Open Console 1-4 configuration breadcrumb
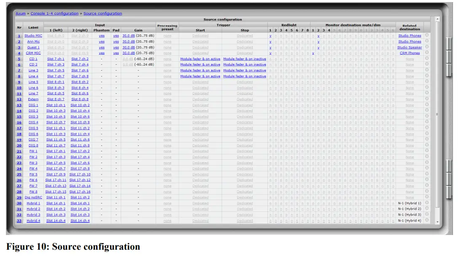The height and width of the screenshot is (256, 458). click(x=54, y=13)
